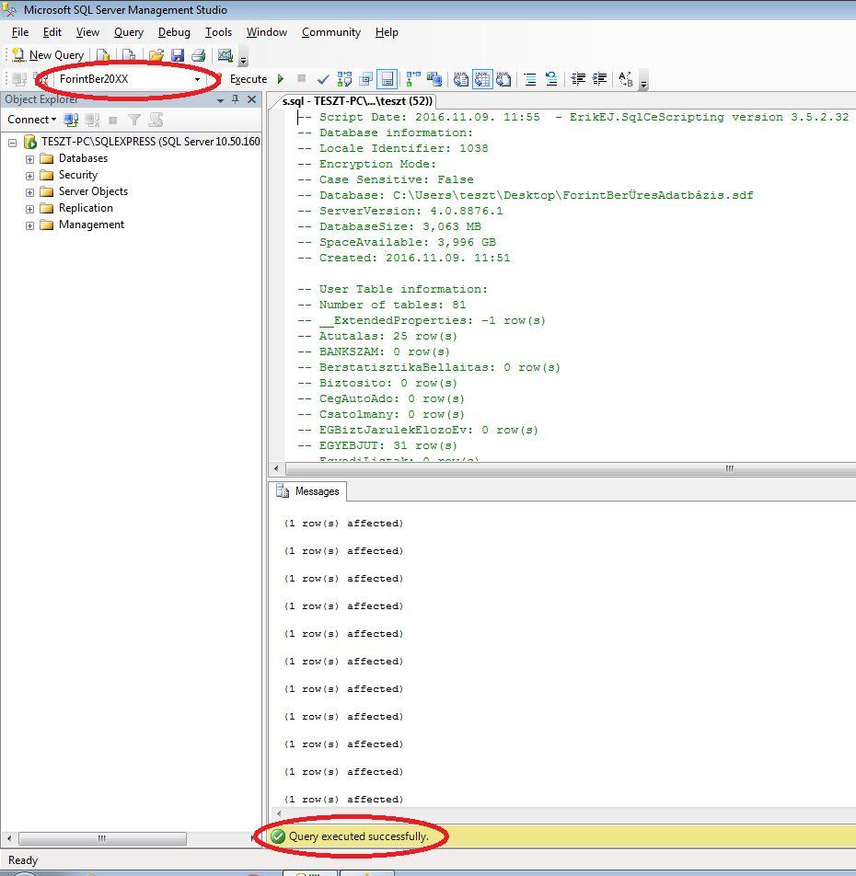The width and height of the screenshot is (856, 876).
Task: Uncomment the selected lines
Action: tap(551, 79)
